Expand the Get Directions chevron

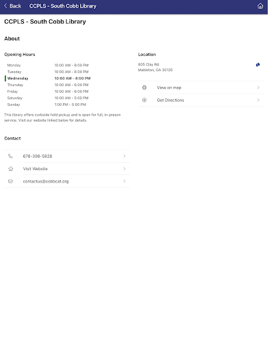tap(258, 100)
